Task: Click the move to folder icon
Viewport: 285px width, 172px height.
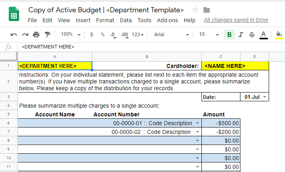Action: coord(207,10)
